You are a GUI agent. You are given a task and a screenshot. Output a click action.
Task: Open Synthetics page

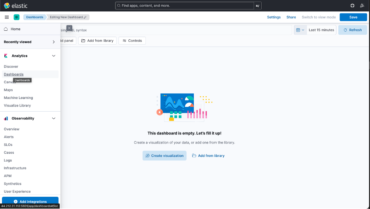coord(13,184)
